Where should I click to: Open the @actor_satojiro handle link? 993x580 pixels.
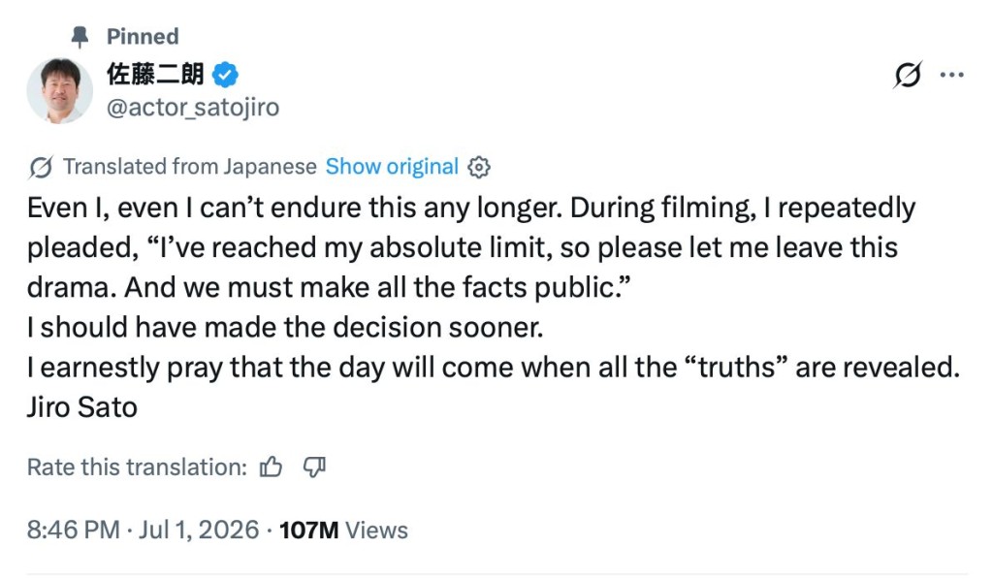pyautogui.click(x=193, y=107)
